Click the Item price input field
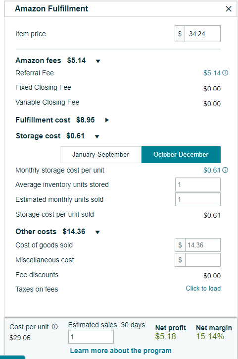The width and height of the screenshot is (238, 359). 202,34
